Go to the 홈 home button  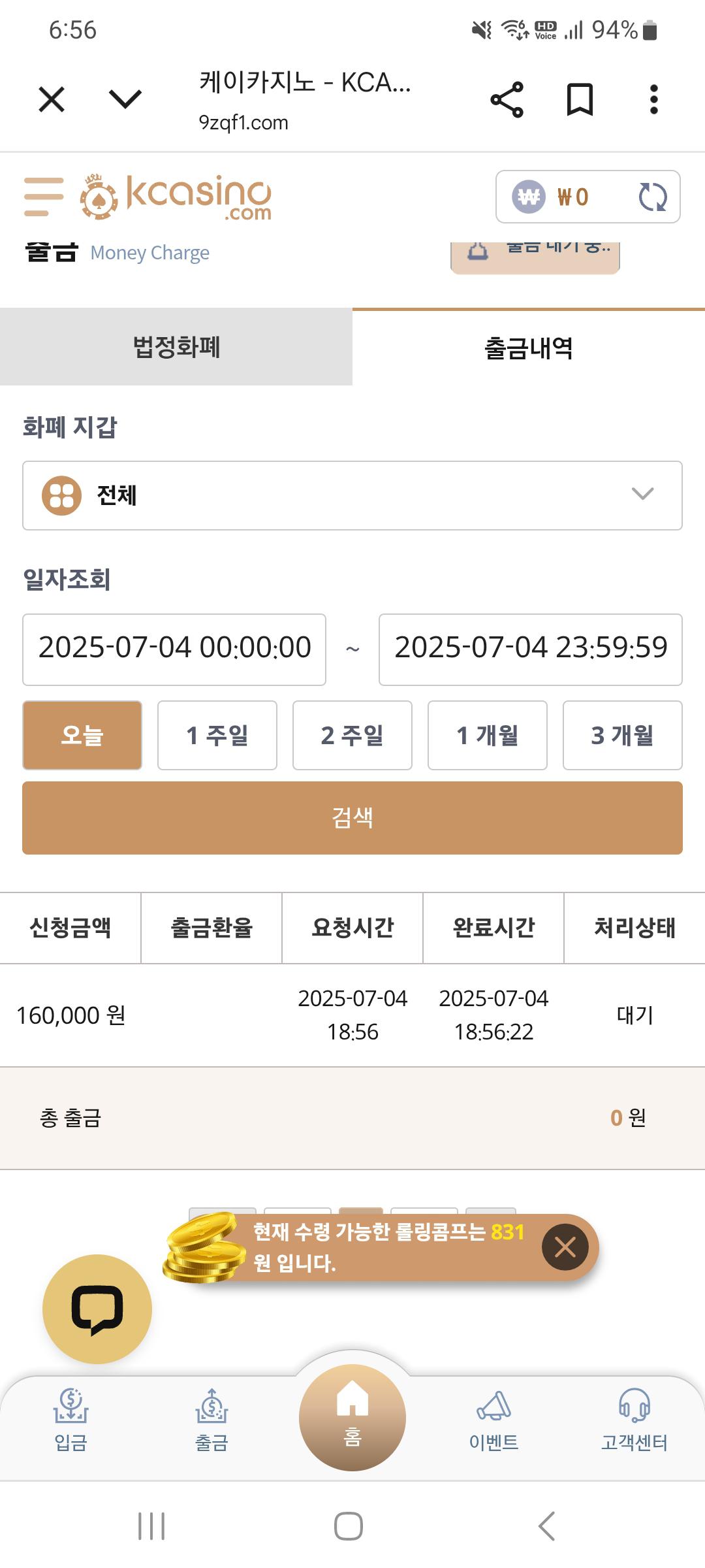point(352,1418)
